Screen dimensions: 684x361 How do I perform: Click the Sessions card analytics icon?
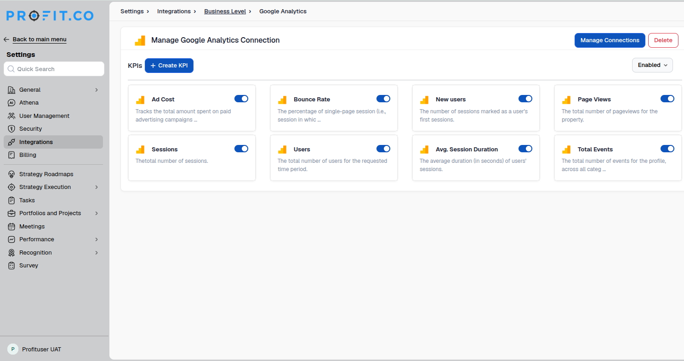140,150
